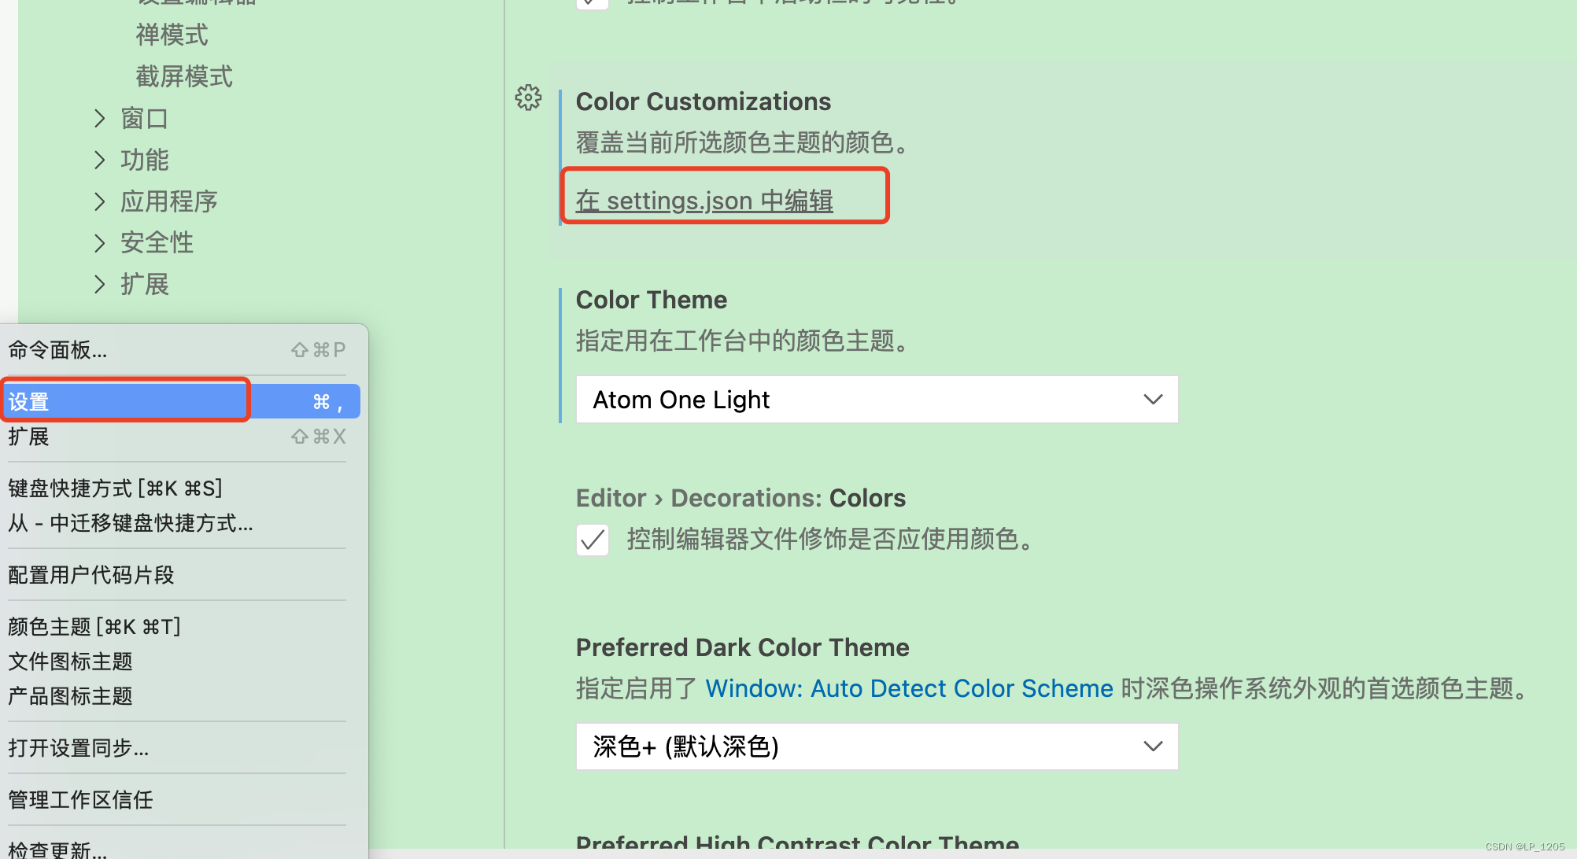1577x859 pixels.
Task: Select 管理工作区信任 menu item
Action: pyautogui.click(x=79, y=799)
